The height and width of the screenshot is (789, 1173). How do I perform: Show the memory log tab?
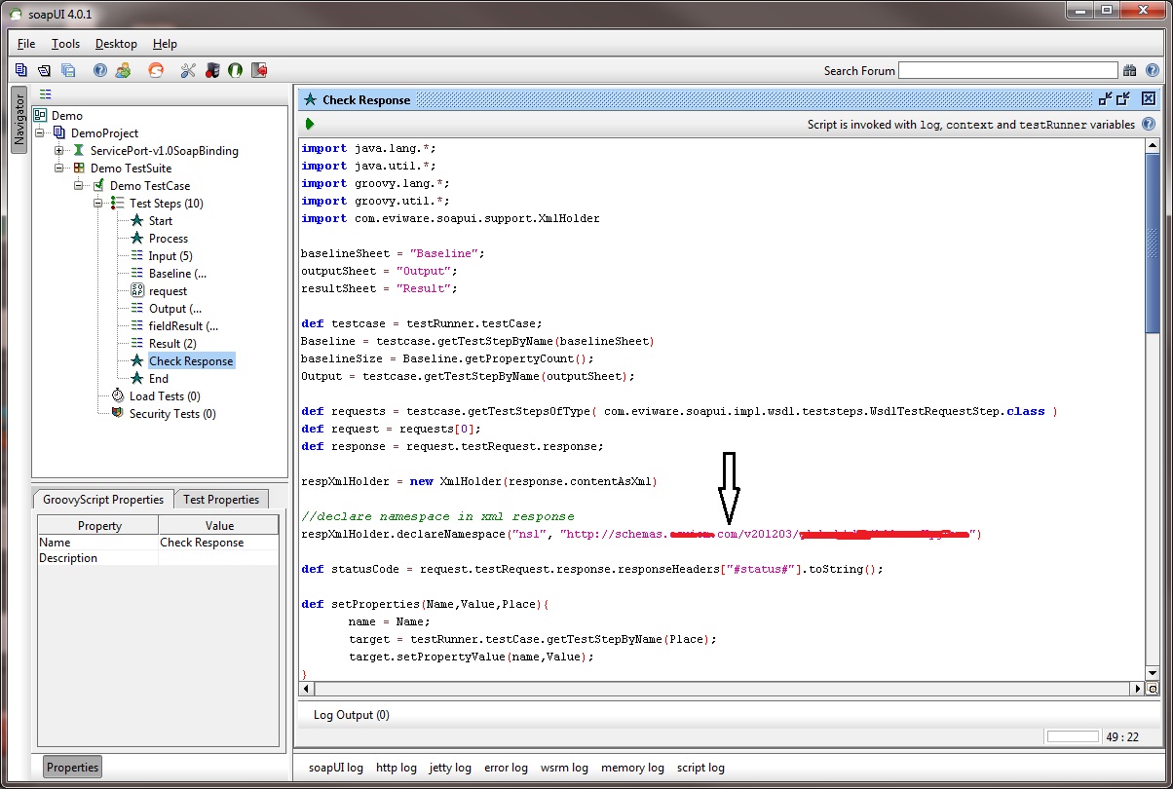(x=632, y=768)
